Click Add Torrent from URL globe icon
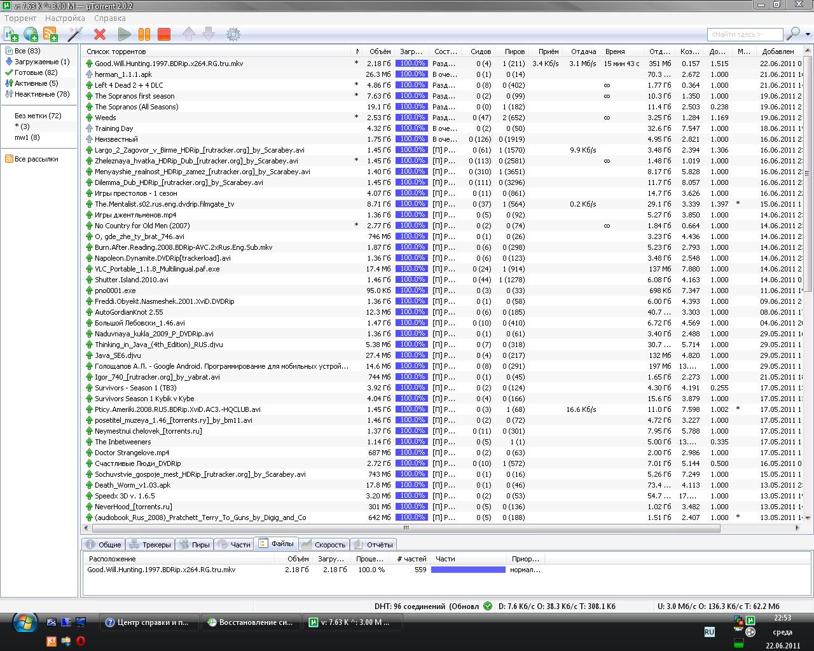 tap(31, 34)
